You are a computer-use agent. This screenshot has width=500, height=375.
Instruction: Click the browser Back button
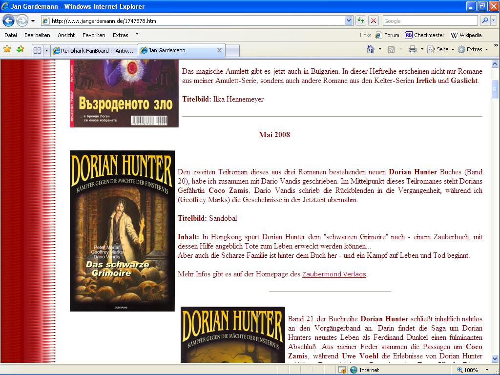(x=8, y=21)
